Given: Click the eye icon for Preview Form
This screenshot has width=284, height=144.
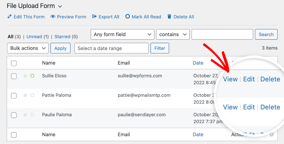Looking at the screenshot, I should (x=53, y=17).
